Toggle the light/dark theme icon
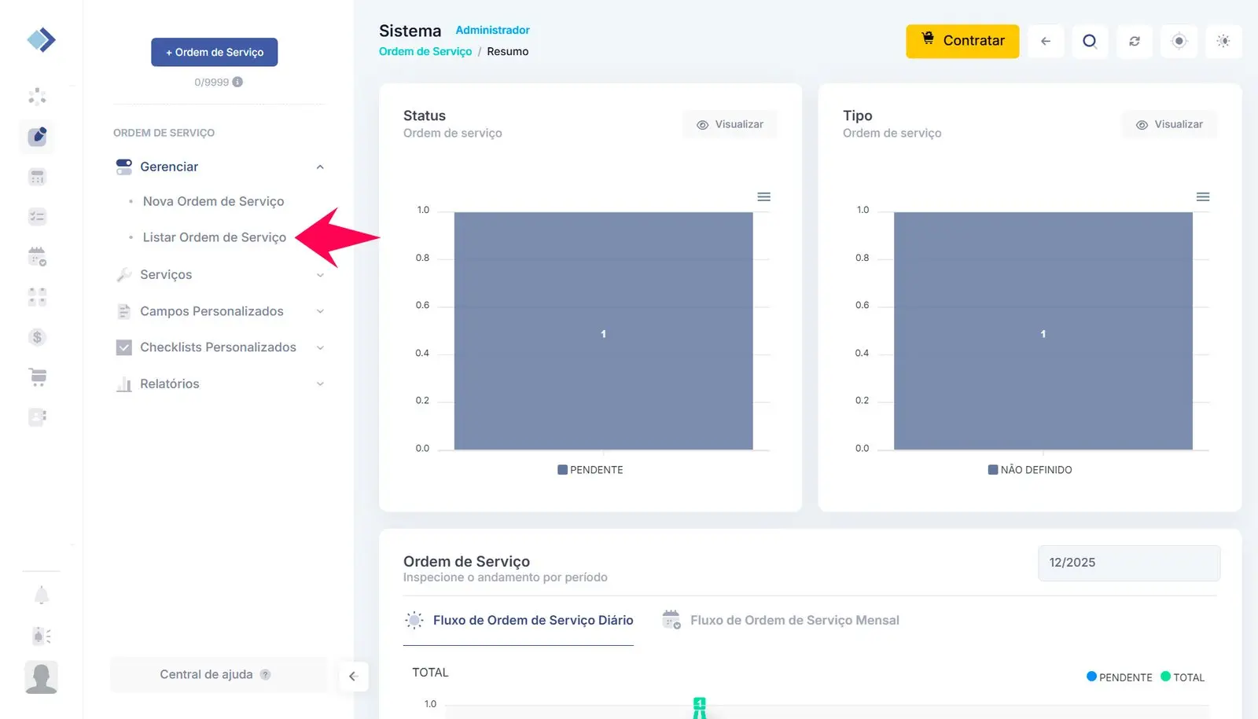Image resolution: width=1258 pixels, height=719 pixels. tap(1223, 42)
